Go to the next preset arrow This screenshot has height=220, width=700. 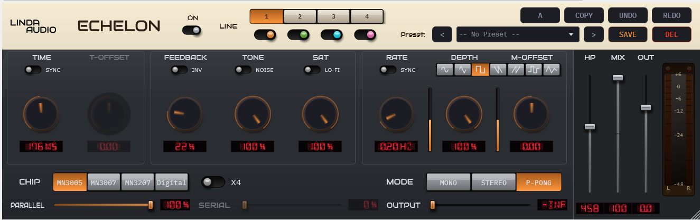594,34
